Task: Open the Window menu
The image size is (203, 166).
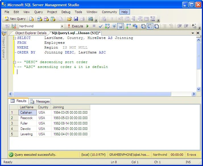Action: coord(92,12)
